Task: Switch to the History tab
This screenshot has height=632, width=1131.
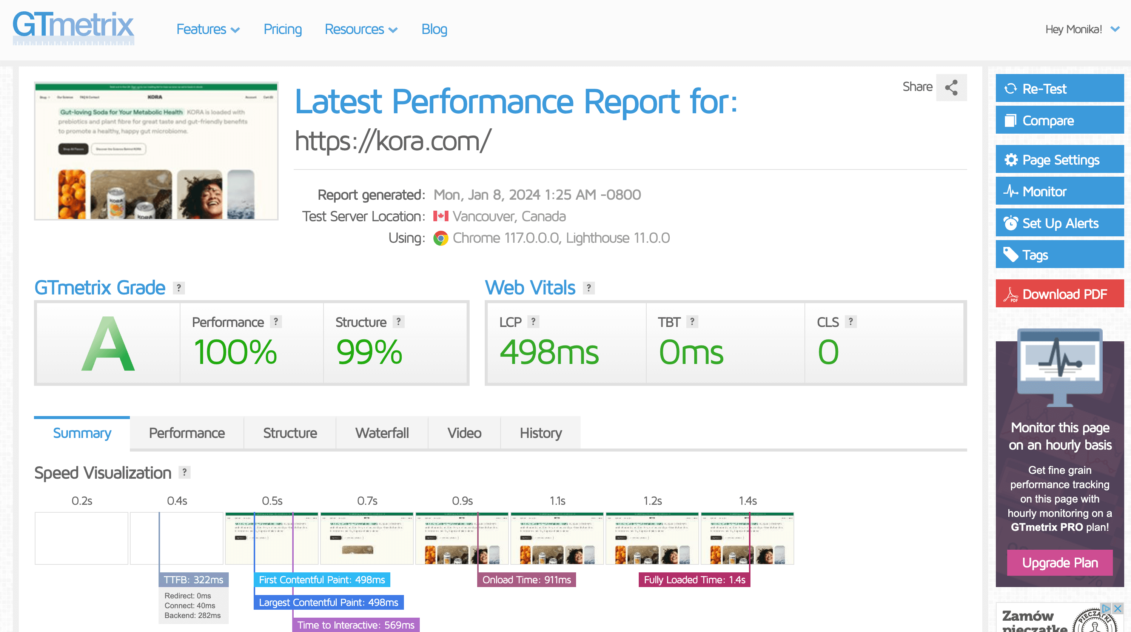Action: [541, 433]
